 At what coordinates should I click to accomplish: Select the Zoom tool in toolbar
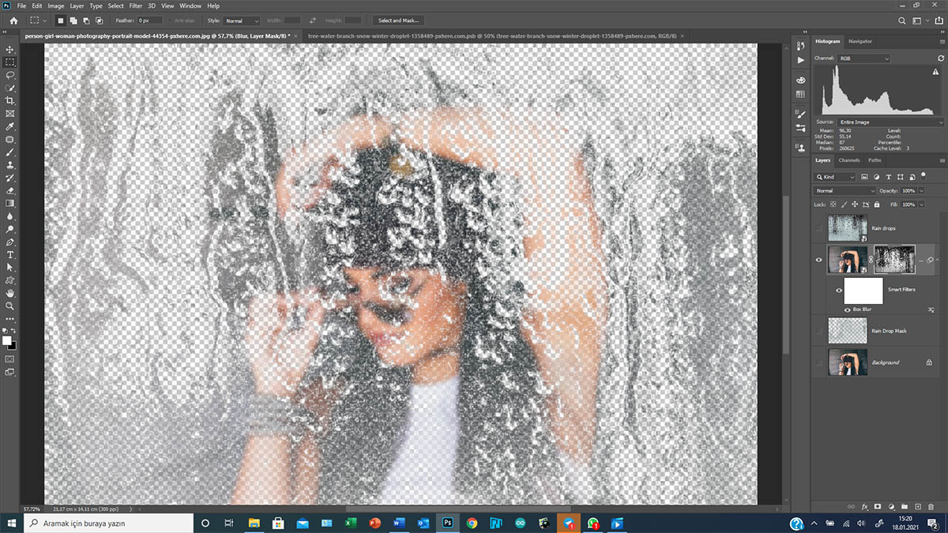point(10,306)
